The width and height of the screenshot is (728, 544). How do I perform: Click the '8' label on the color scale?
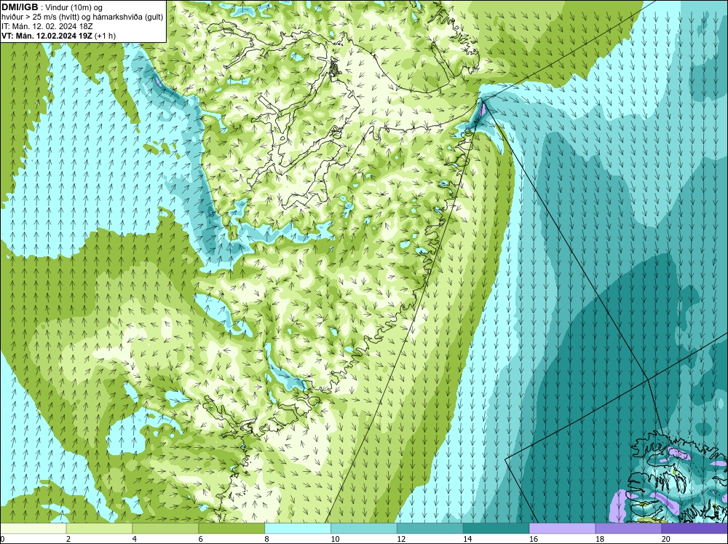(266, 539)
